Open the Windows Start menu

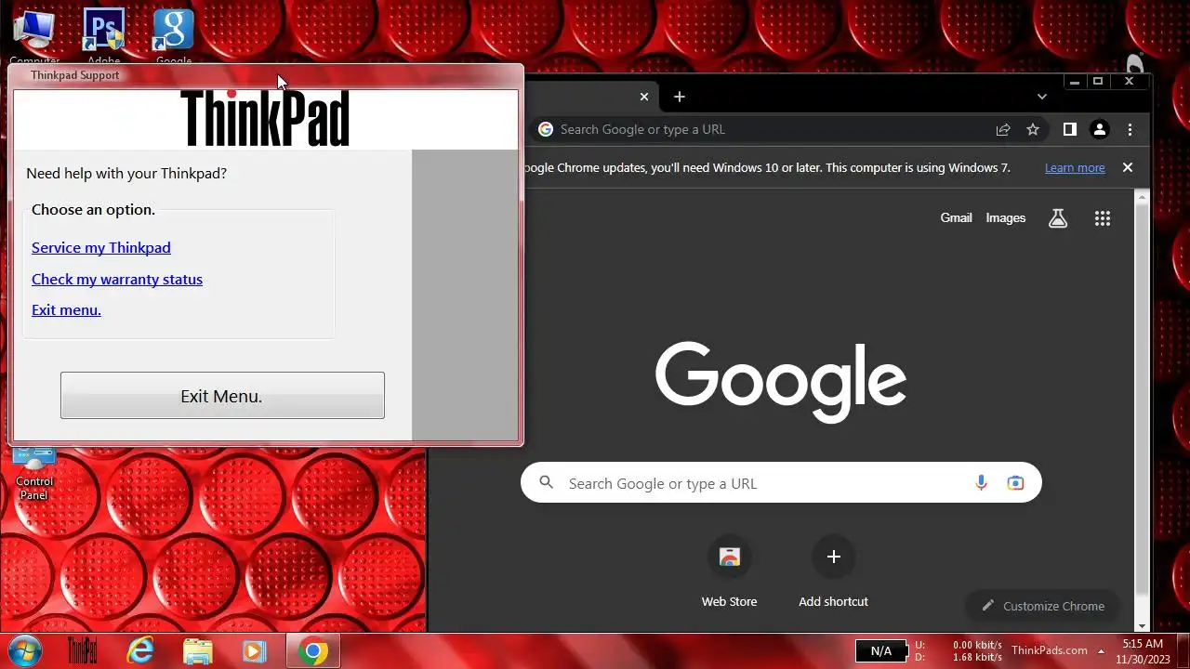[25, 650]
